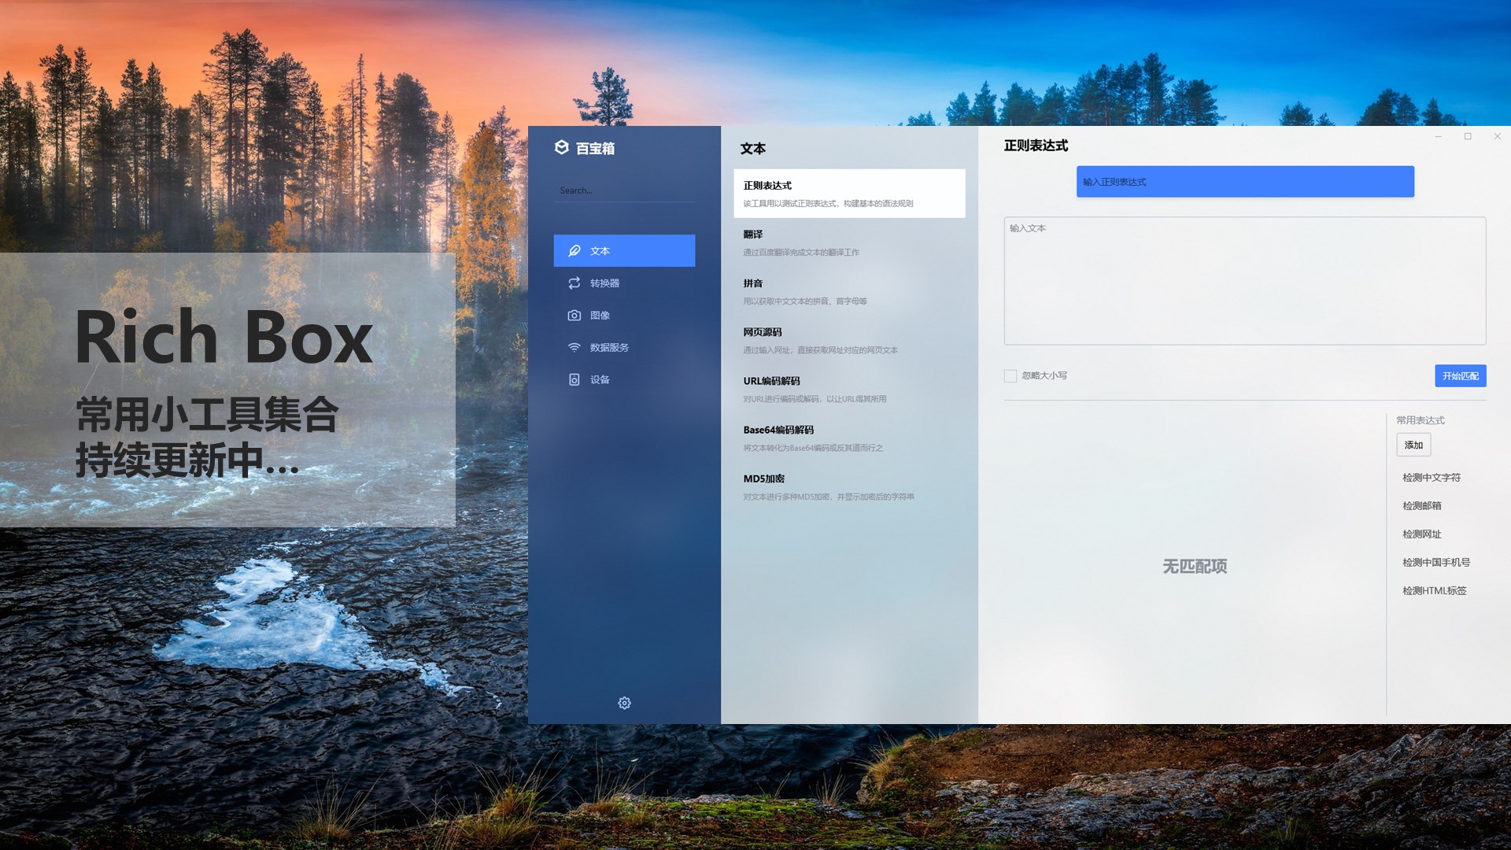Open the URL编码解码 tool
The image size is (1511, 850).
[x=849, y=389]
